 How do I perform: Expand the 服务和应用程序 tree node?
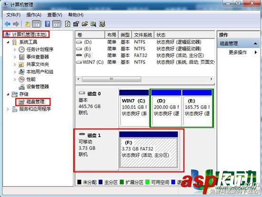(8, 109)
